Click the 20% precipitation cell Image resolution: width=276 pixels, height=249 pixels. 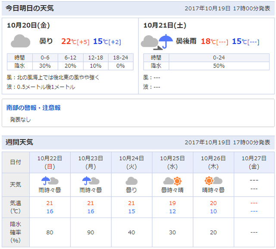click(70, 66)
